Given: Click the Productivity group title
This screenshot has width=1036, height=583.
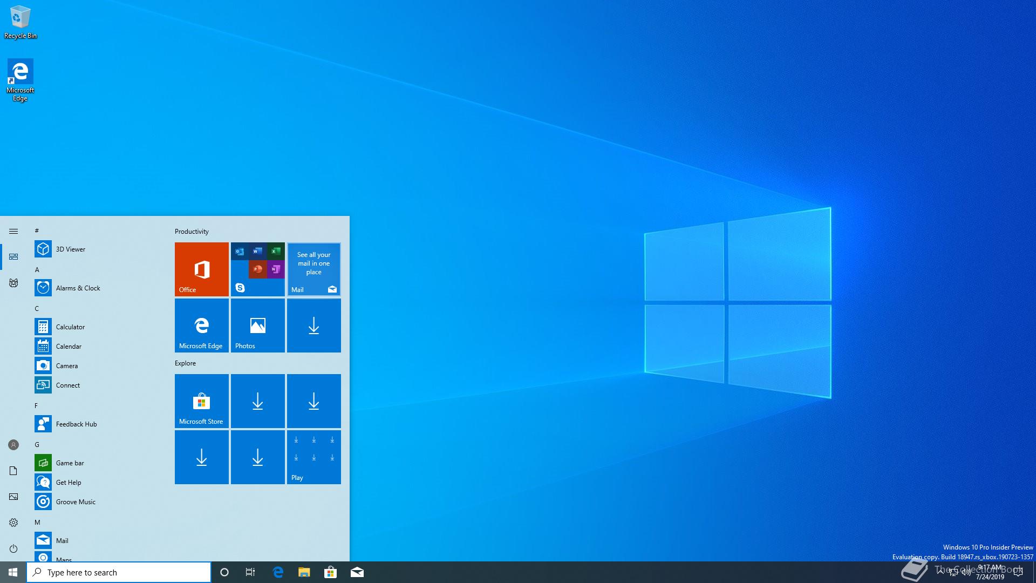Looking at the screenshot, I should tap(192, 232).
